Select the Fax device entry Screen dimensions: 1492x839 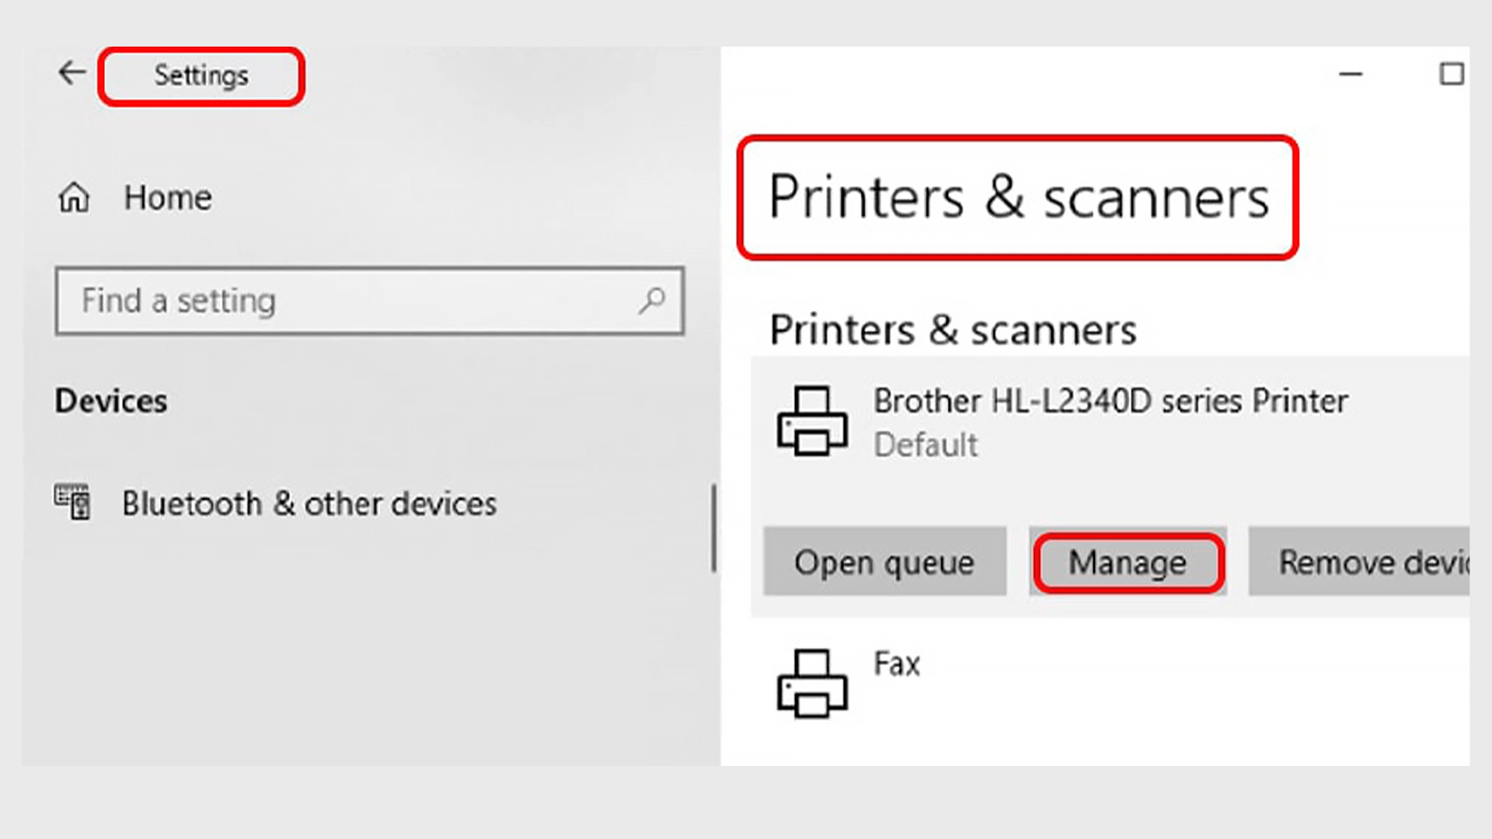pos(897,664)
